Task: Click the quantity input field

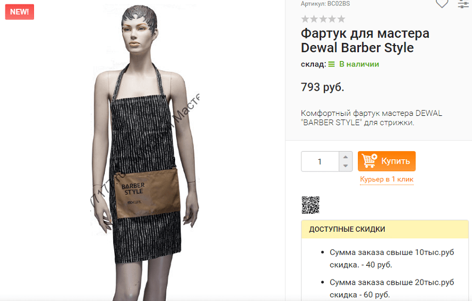Action: click(320, 161)
